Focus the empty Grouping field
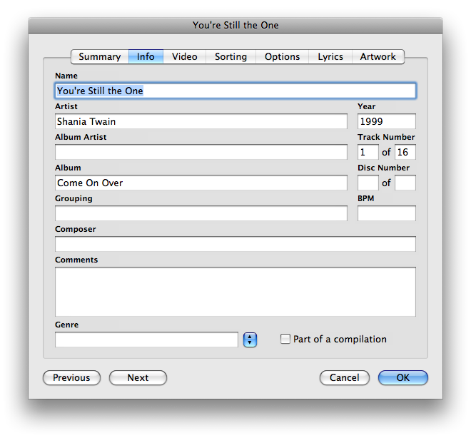 [x=201, y=213]
